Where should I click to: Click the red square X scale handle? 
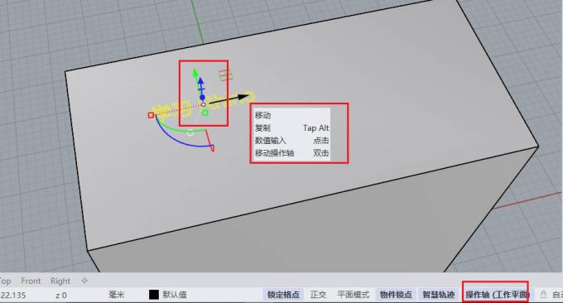click(152, 115)
